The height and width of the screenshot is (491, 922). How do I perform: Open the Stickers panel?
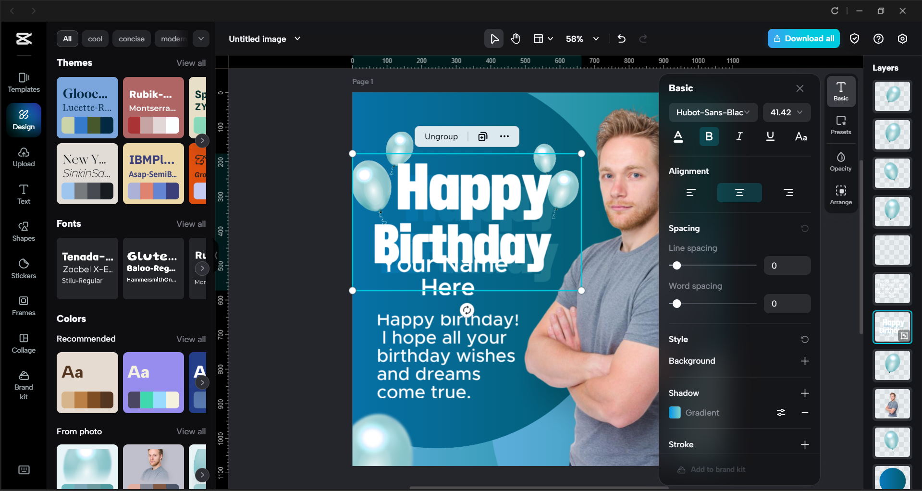click(24, 269)
